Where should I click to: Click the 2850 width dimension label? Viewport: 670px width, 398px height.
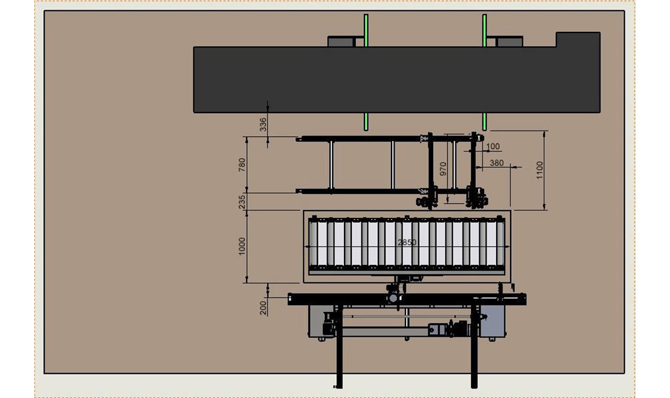click(407, 242)
